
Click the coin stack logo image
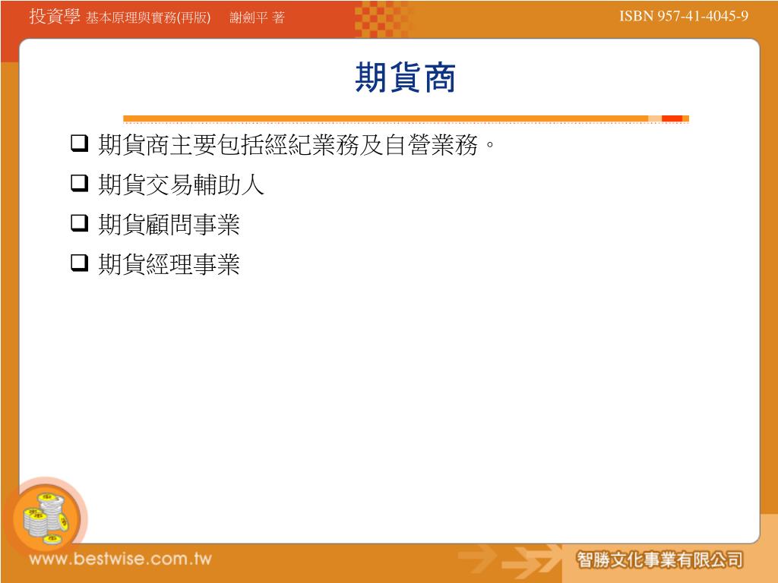[46, 518]
